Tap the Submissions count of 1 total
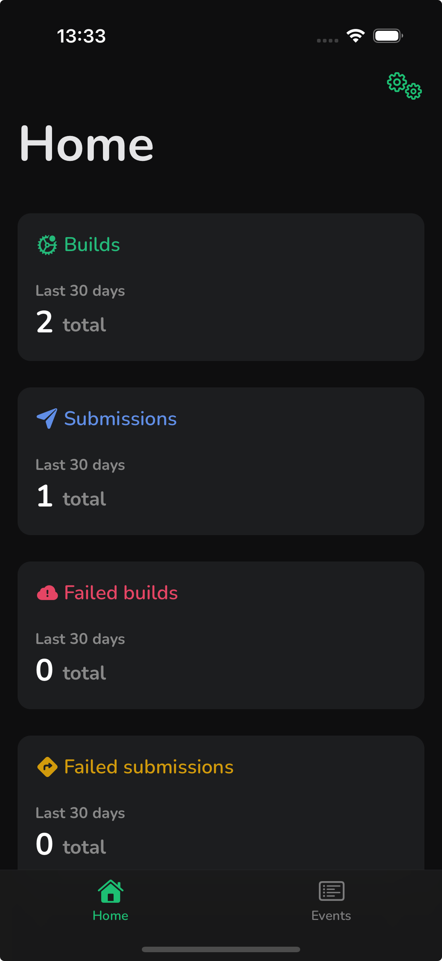 pyautogui.click(x=71, y=497)
